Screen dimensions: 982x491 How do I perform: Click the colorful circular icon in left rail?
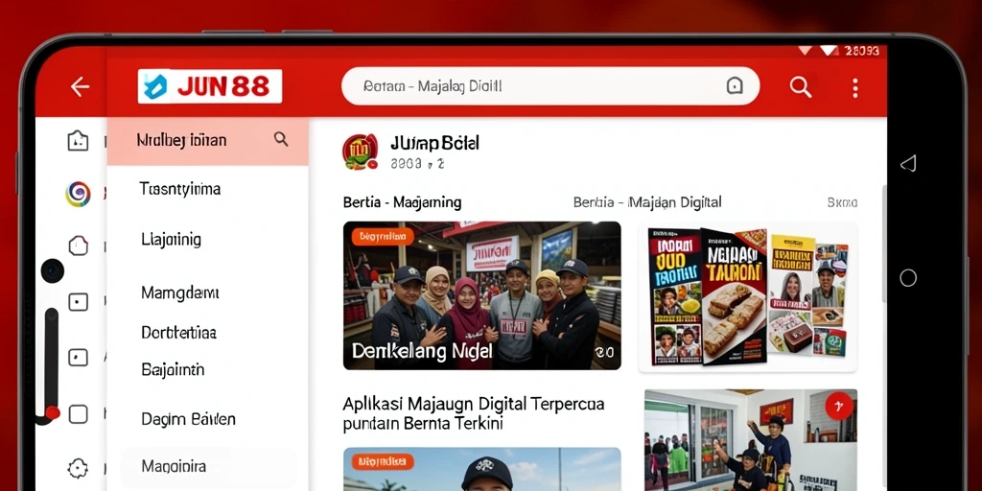(79, 194)
